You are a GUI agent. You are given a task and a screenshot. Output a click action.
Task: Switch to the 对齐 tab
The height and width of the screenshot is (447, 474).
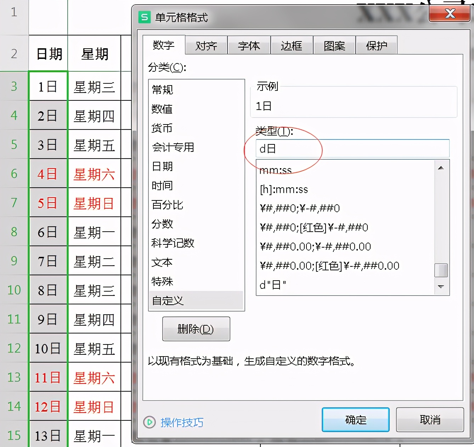point(206,45)
